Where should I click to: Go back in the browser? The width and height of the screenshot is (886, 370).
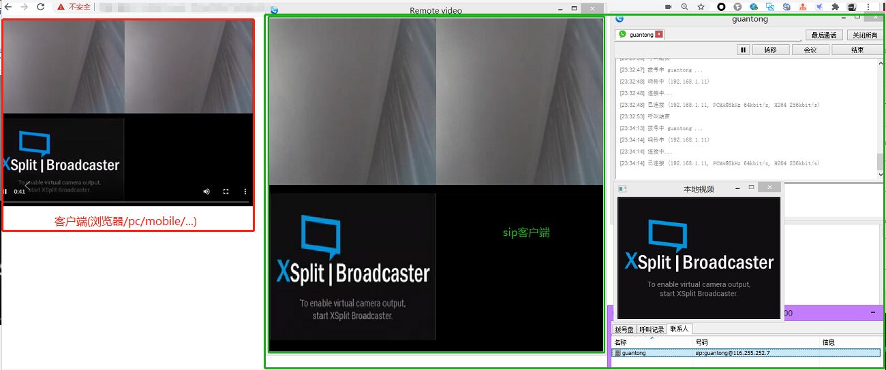[x=7, y=6]
